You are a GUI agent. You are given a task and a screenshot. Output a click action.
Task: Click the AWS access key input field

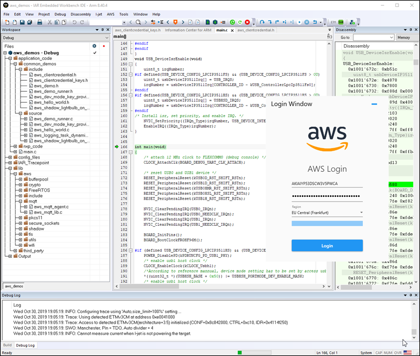point(327,184)
